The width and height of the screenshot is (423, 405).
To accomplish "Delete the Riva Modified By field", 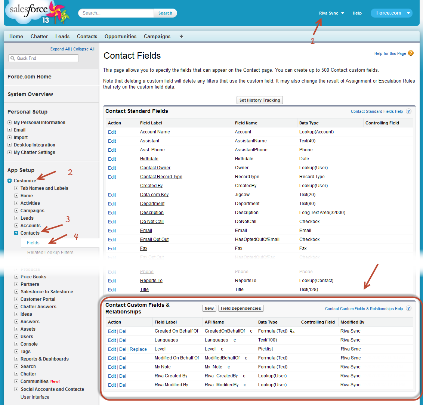I will point(123,385).
